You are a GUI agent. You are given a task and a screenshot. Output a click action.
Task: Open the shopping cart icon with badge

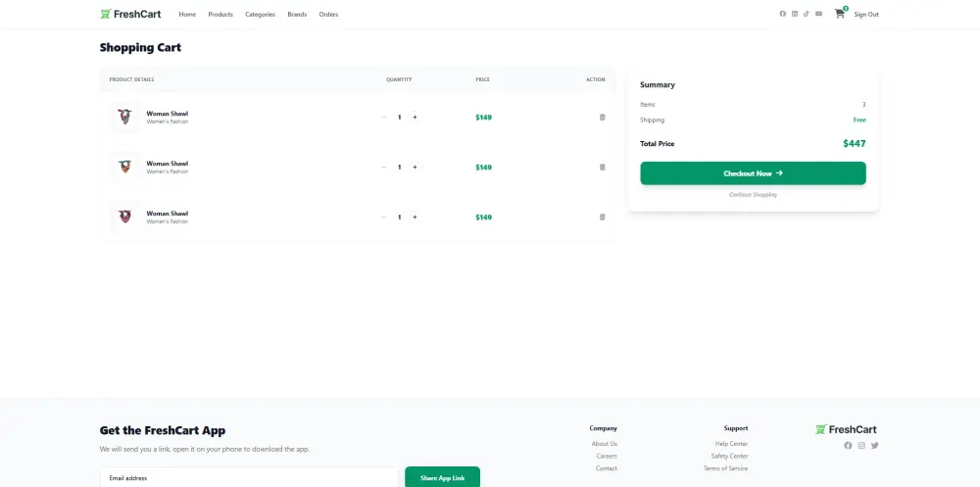pos(840,13)
